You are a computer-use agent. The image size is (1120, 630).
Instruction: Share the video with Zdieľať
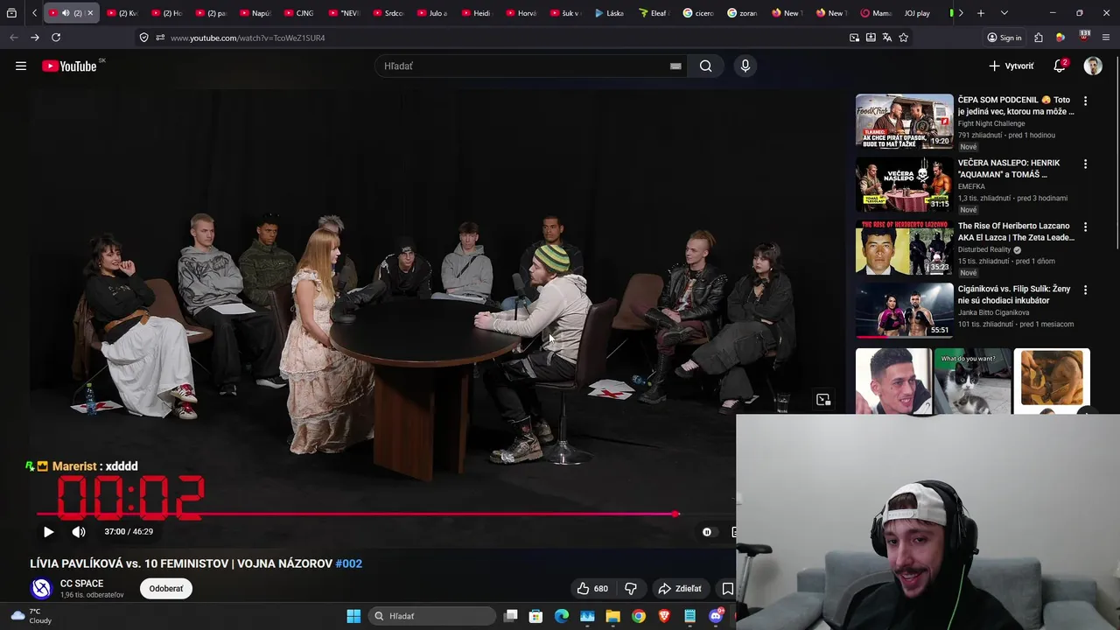click(x=680, y=588)
